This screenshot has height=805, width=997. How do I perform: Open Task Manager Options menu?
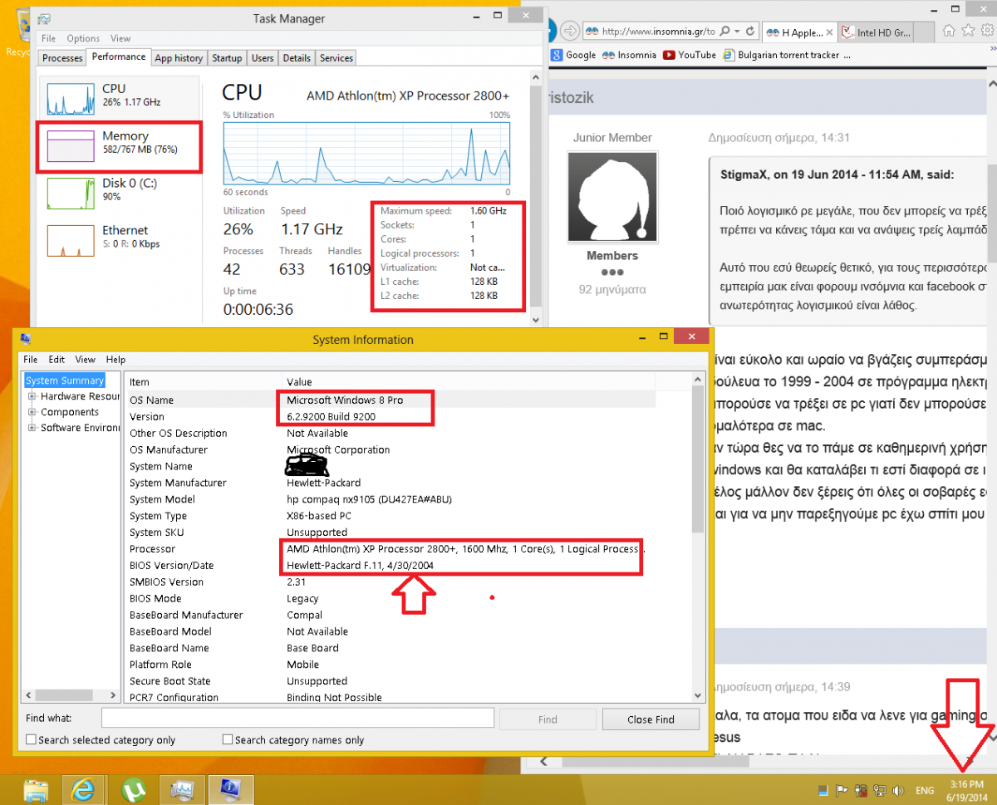pos(83,38)
